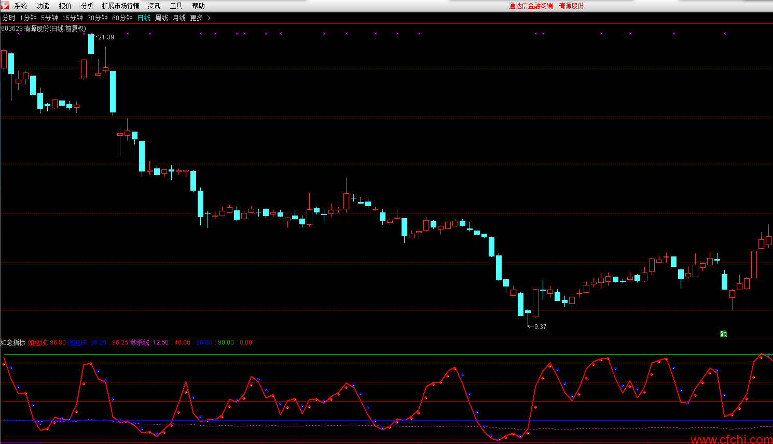Click the red 清源股份 title label
The image size is (773, 444).
(x=571, y=6)
